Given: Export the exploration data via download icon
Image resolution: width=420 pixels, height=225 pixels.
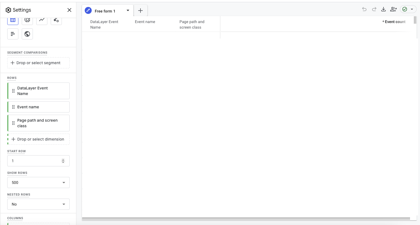Looking at the screenshot, I should 383,9.
